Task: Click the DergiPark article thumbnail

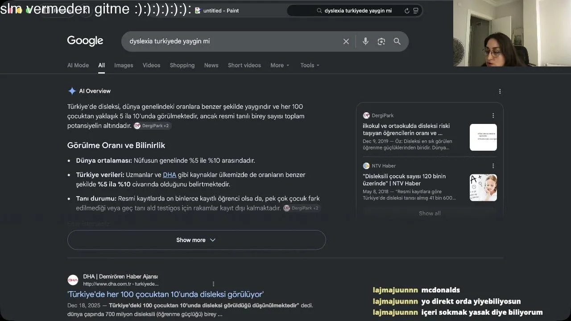Action: 483,137
